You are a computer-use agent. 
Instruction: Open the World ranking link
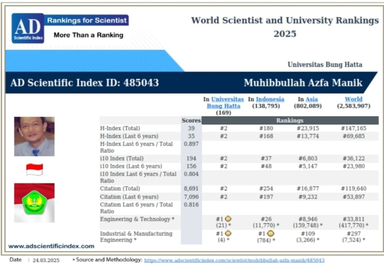tap(353, 99)
